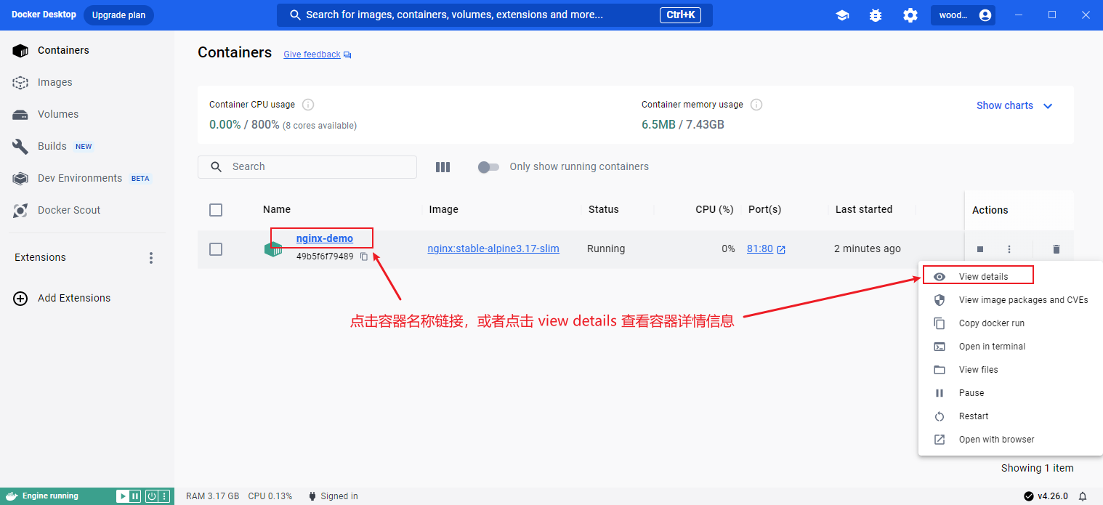Image resolution: width=1103 pixels, height=505 pixels.
Task: Choose Copy docker run menu entry
Action: pyautogui.click(x=1011, y=323)
